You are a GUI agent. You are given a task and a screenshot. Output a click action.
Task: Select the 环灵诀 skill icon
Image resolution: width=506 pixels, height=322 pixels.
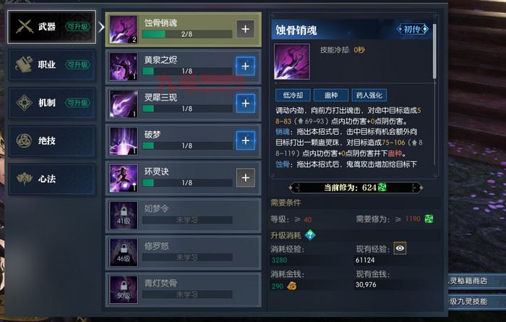(124, 178)
